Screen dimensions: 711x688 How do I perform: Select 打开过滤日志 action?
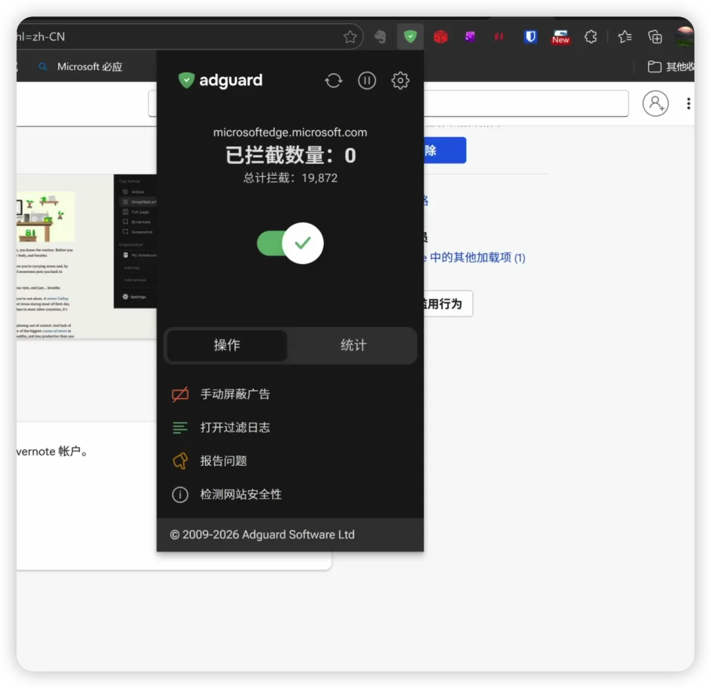click(x=290, y=428)
